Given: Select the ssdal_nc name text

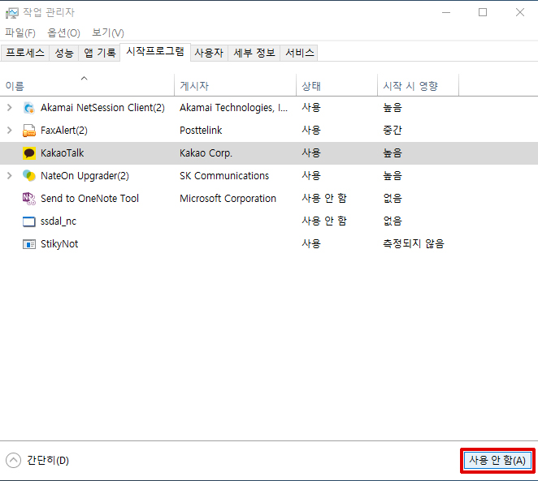Looking at the screenshot, I should tap(59, 221).
